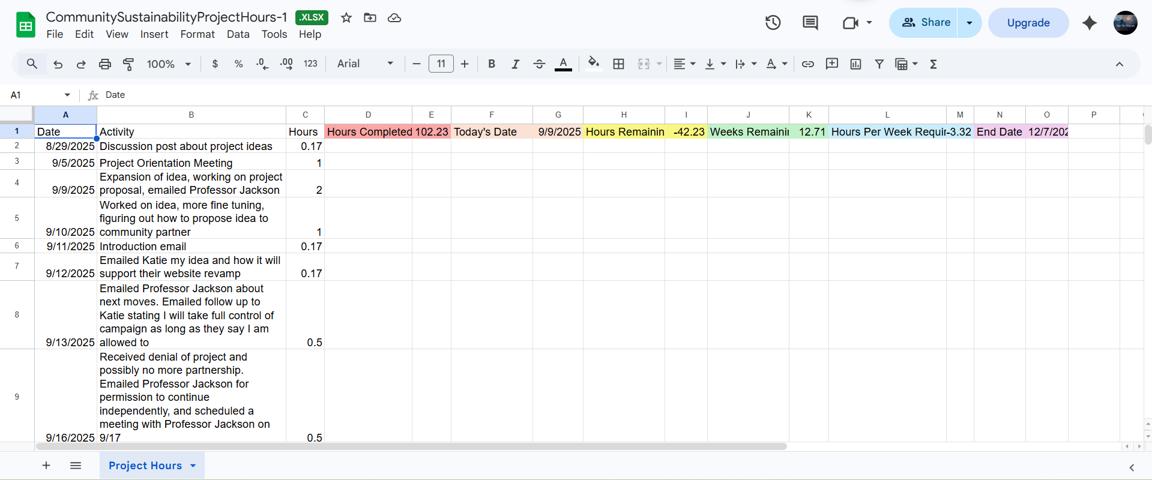This screenshot has height=480, width=1152.
Task: Open all comments panel
Action: click(810, 23)
